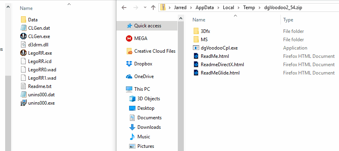Click the dgVoodooCpl.exe application icon
The image size is (339, 151).
coord(196,48)
